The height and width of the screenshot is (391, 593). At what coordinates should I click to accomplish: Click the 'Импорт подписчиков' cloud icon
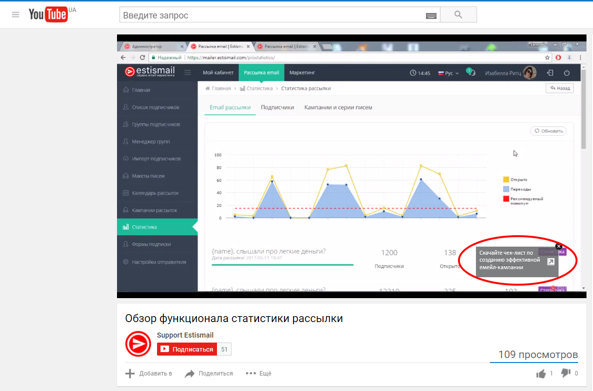click(125, 159)
